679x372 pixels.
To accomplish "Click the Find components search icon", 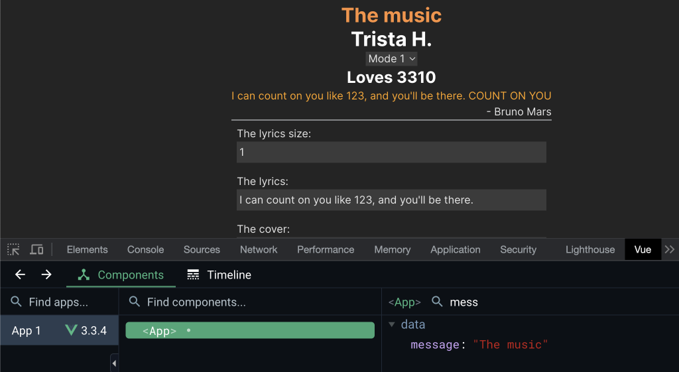I will click(135, 302).
